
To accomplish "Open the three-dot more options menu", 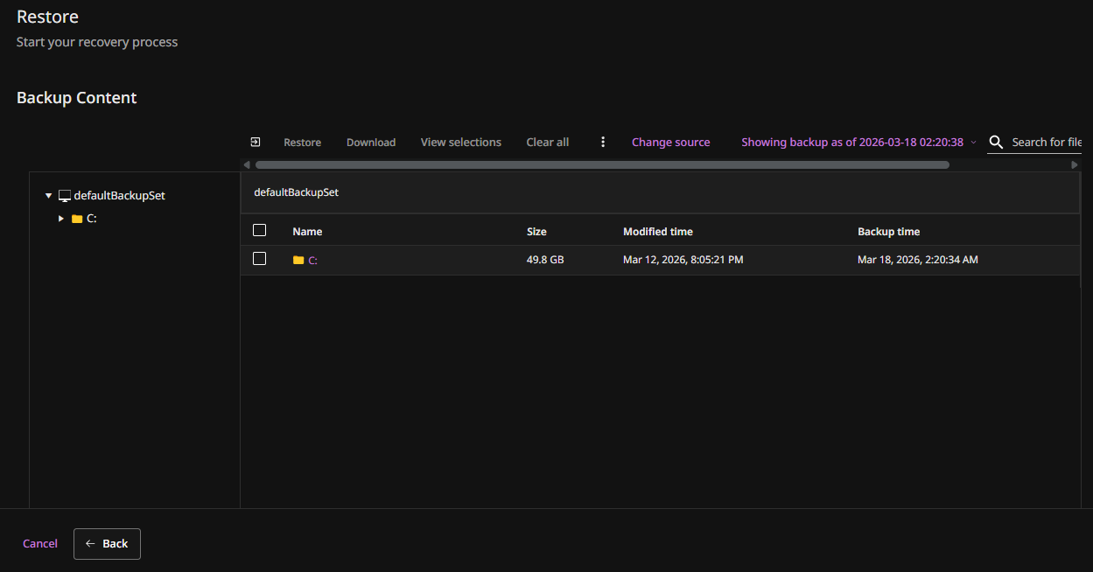I will (603, 142).
